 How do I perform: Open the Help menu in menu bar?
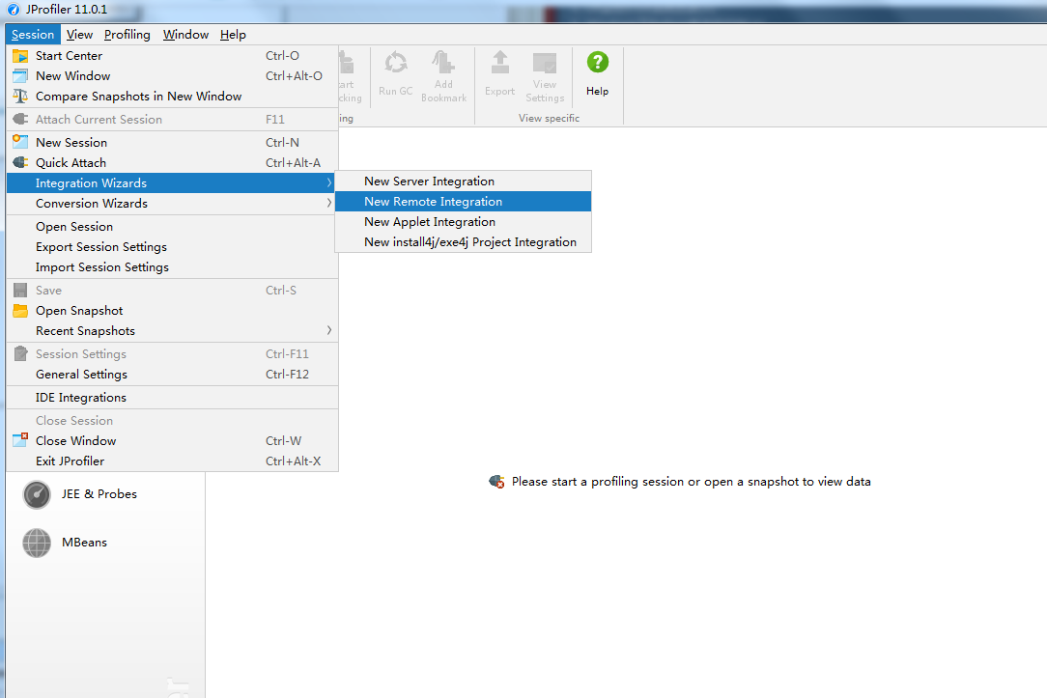click(x=233, y=35)
